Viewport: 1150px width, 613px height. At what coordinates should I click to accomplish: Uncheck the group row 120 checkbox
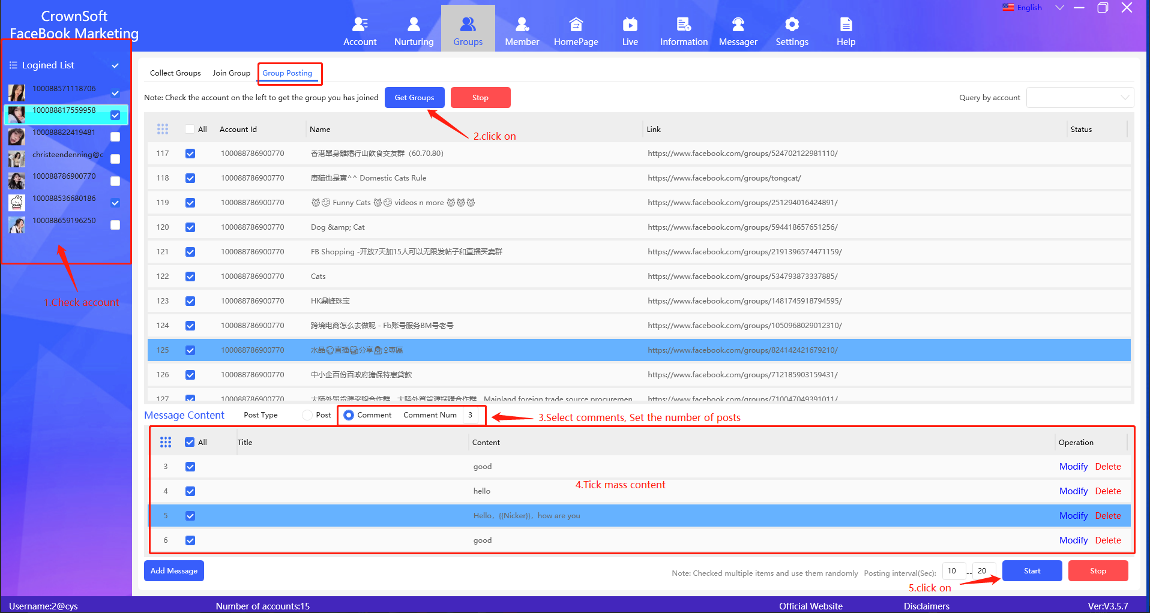coord(190,227)
